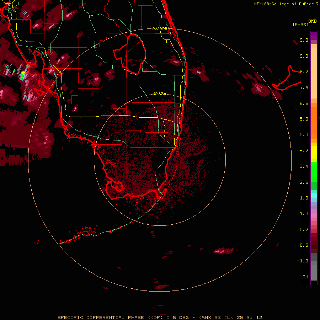Click the 5.8 legend value
The height and width of the screenshot is (320, 320).
304,119
